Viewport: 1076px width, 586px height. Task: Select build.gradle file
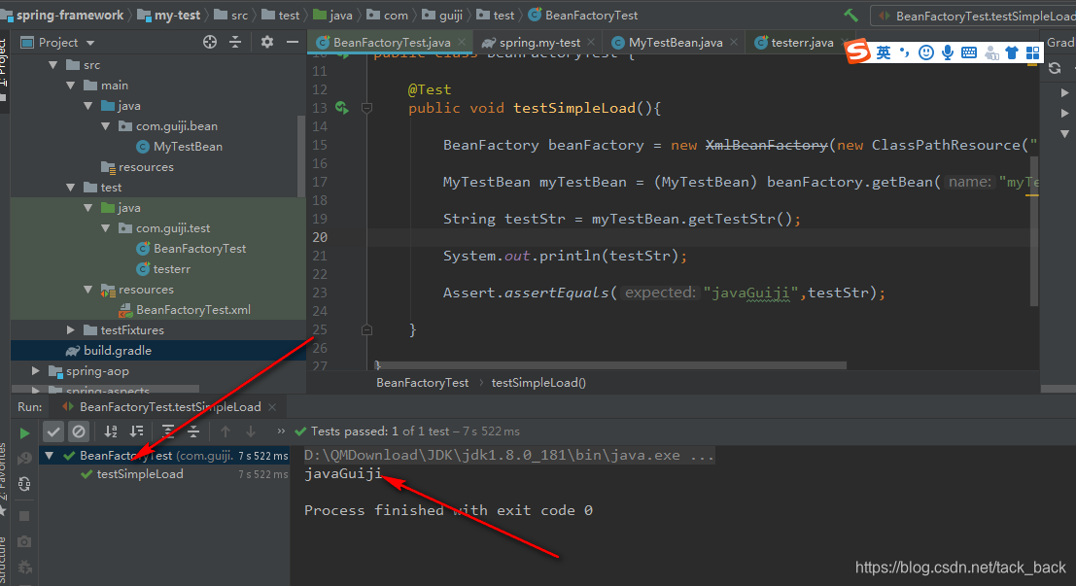tap(117, 351)
